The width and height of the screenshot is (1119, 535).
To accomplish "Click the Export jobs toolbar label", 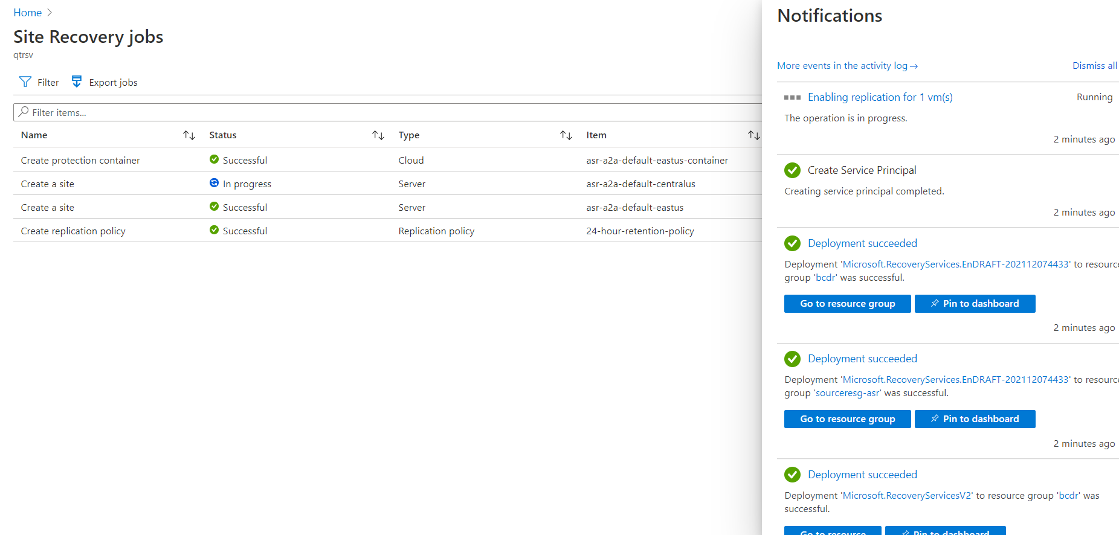I will point(114,83).
